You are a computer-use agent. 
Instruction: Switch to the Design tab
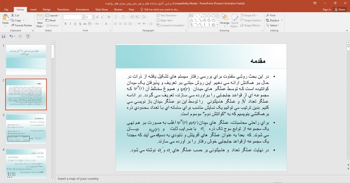(47, 10)
